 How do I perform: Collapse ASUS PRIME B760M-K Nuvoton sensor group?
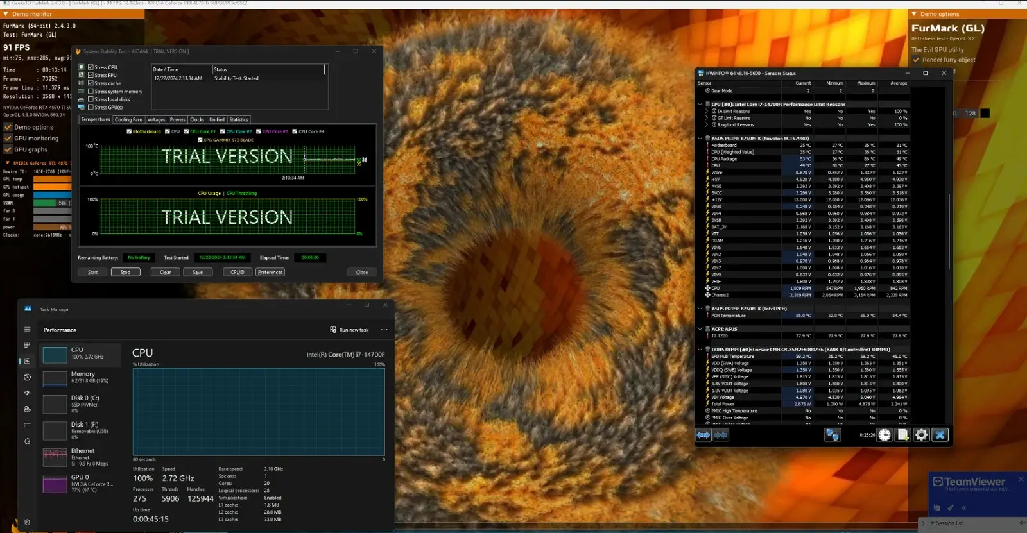point(700,138)
